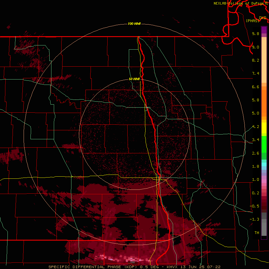
Task: Click the DKD product label above the scale
Action: click(262, 18)
